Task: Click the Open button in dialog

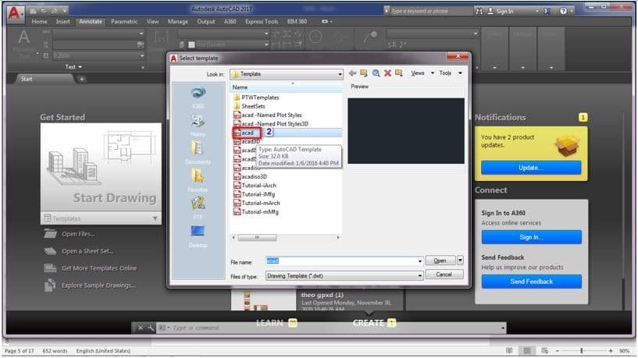Action: [x=440, y=261]
